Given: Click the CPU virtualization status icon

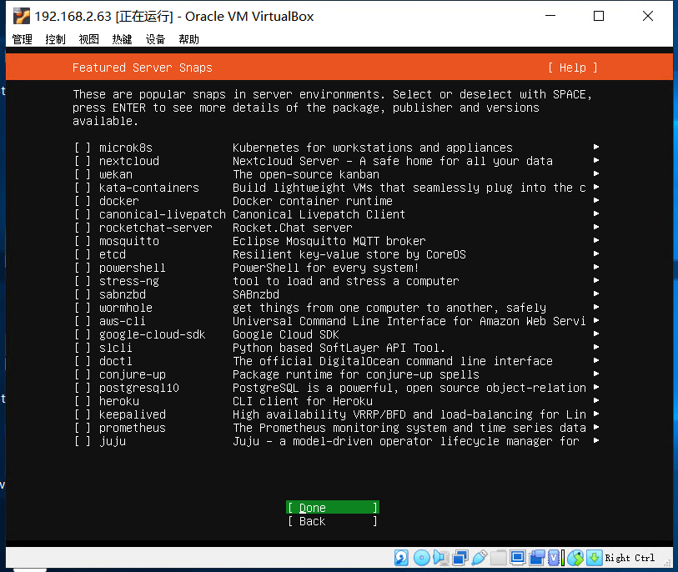Looking at the screenshot, I should click(x=555, y=558).
